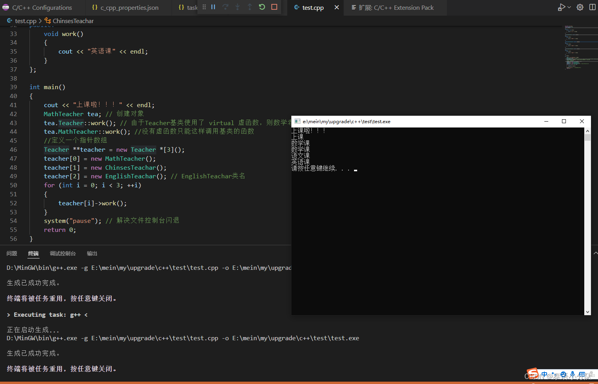
Task: Click the json braces icon on c_cpp_properties tab
Action: coord(95,7)
